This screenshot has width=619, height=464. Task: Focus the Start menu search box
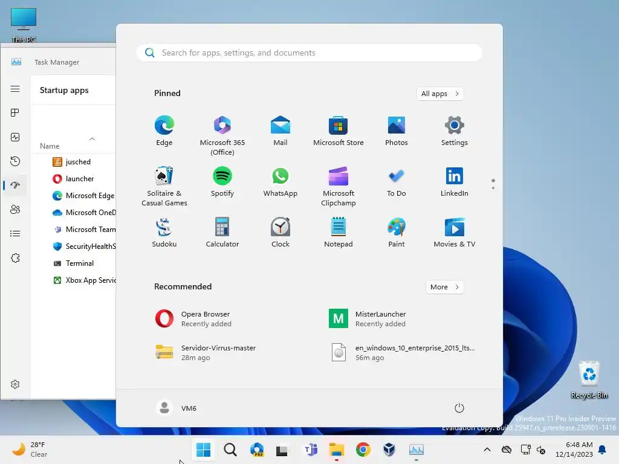point(309,53)
